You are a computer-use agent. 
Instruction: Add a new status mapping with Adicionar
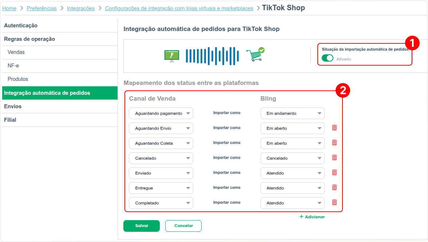(x=312, y=216)
